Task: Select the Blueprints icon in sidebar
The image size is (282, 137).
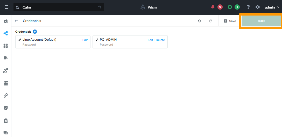Action: pos(6,33)
